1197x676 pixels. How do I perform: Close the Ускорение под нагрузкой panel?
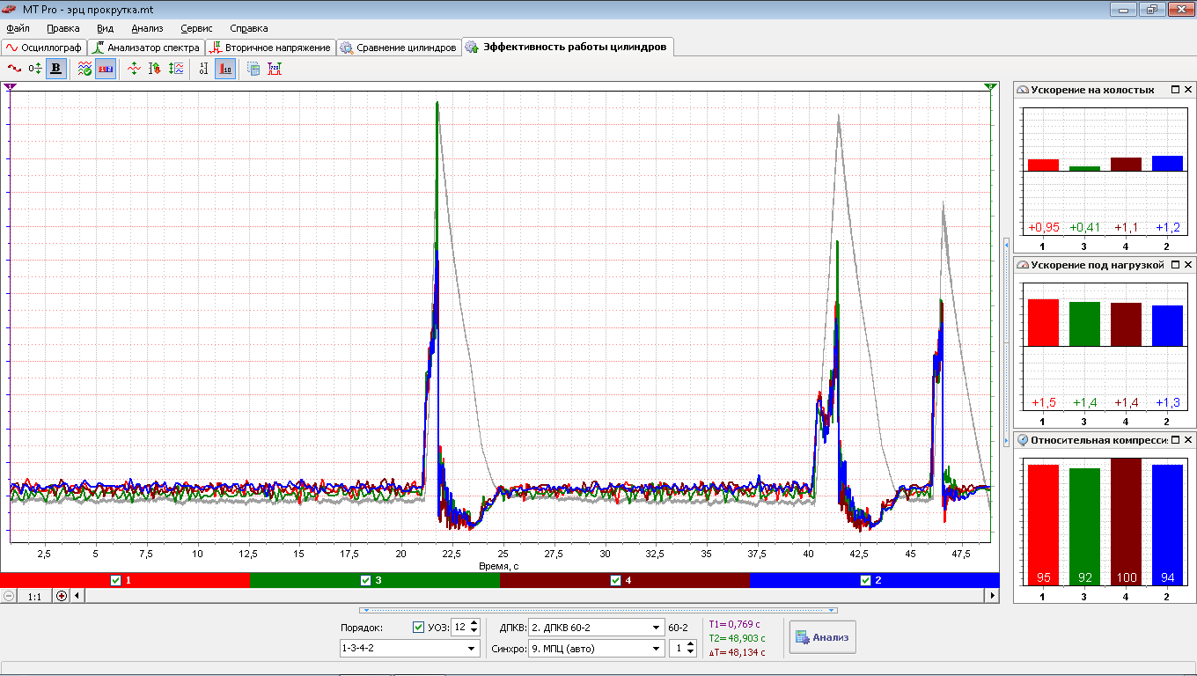click(x=1187, y=265)
